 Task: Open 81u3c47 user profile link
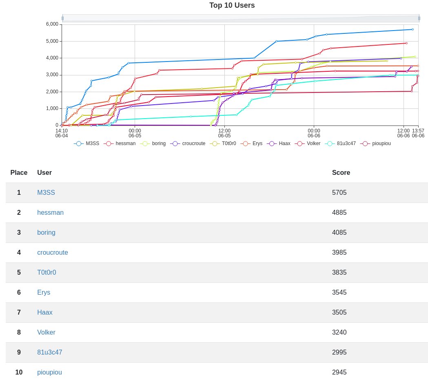click(x=49, y=352)
